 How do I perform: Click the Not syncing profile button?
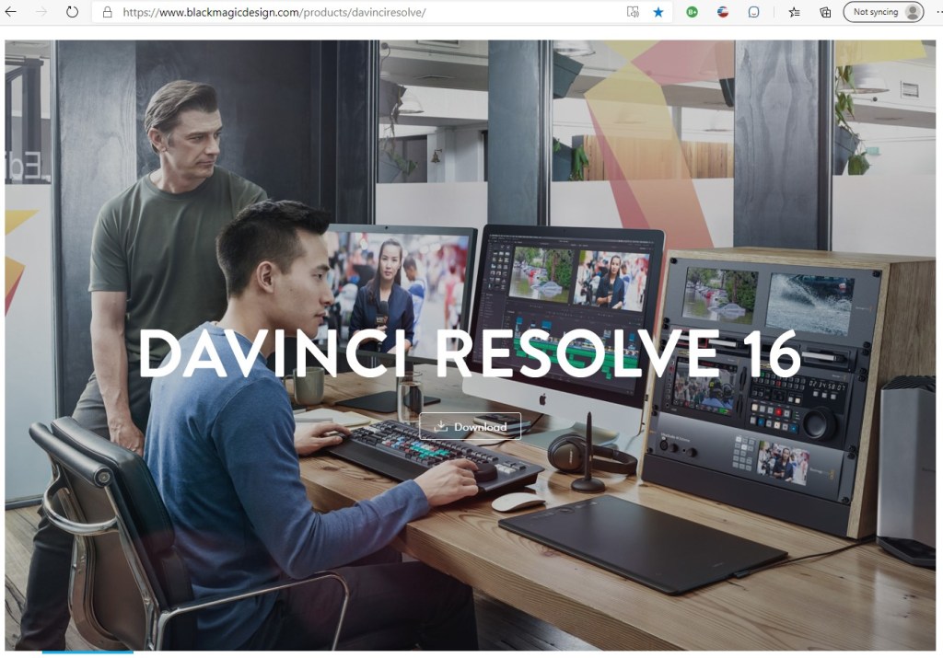[x=883, y=12]
